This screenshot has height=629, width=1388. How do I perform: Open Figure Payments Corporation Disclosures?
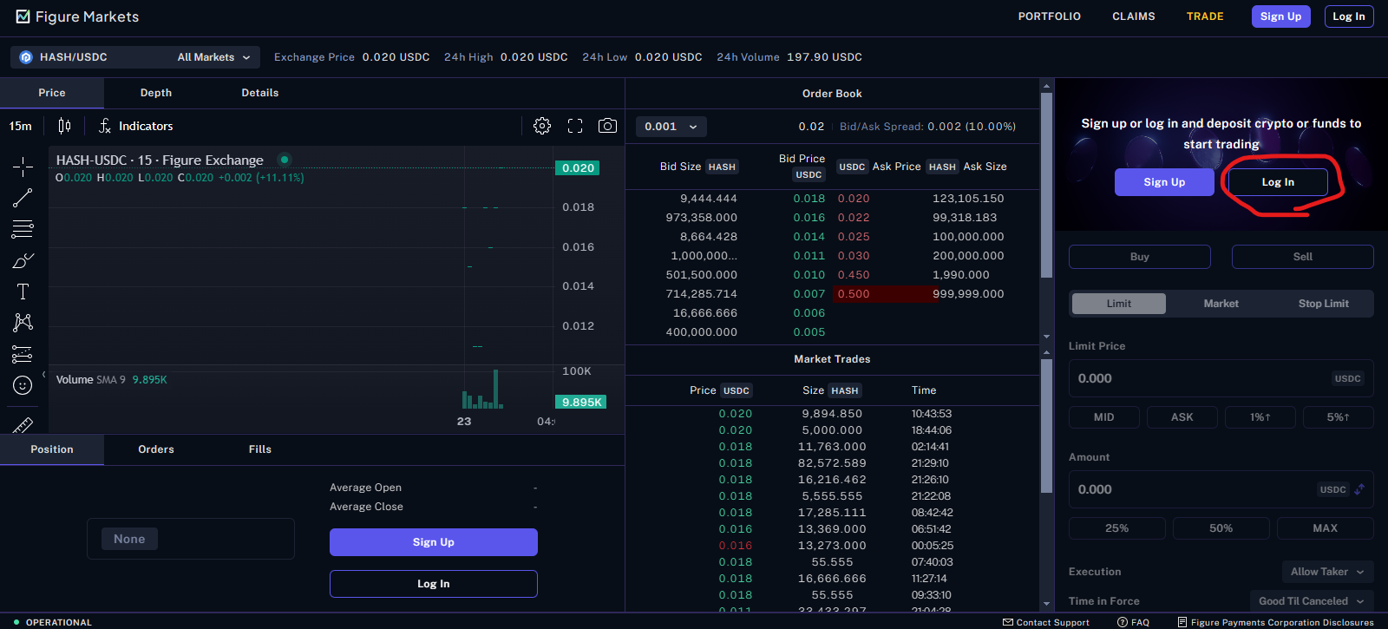[1275, 622]
